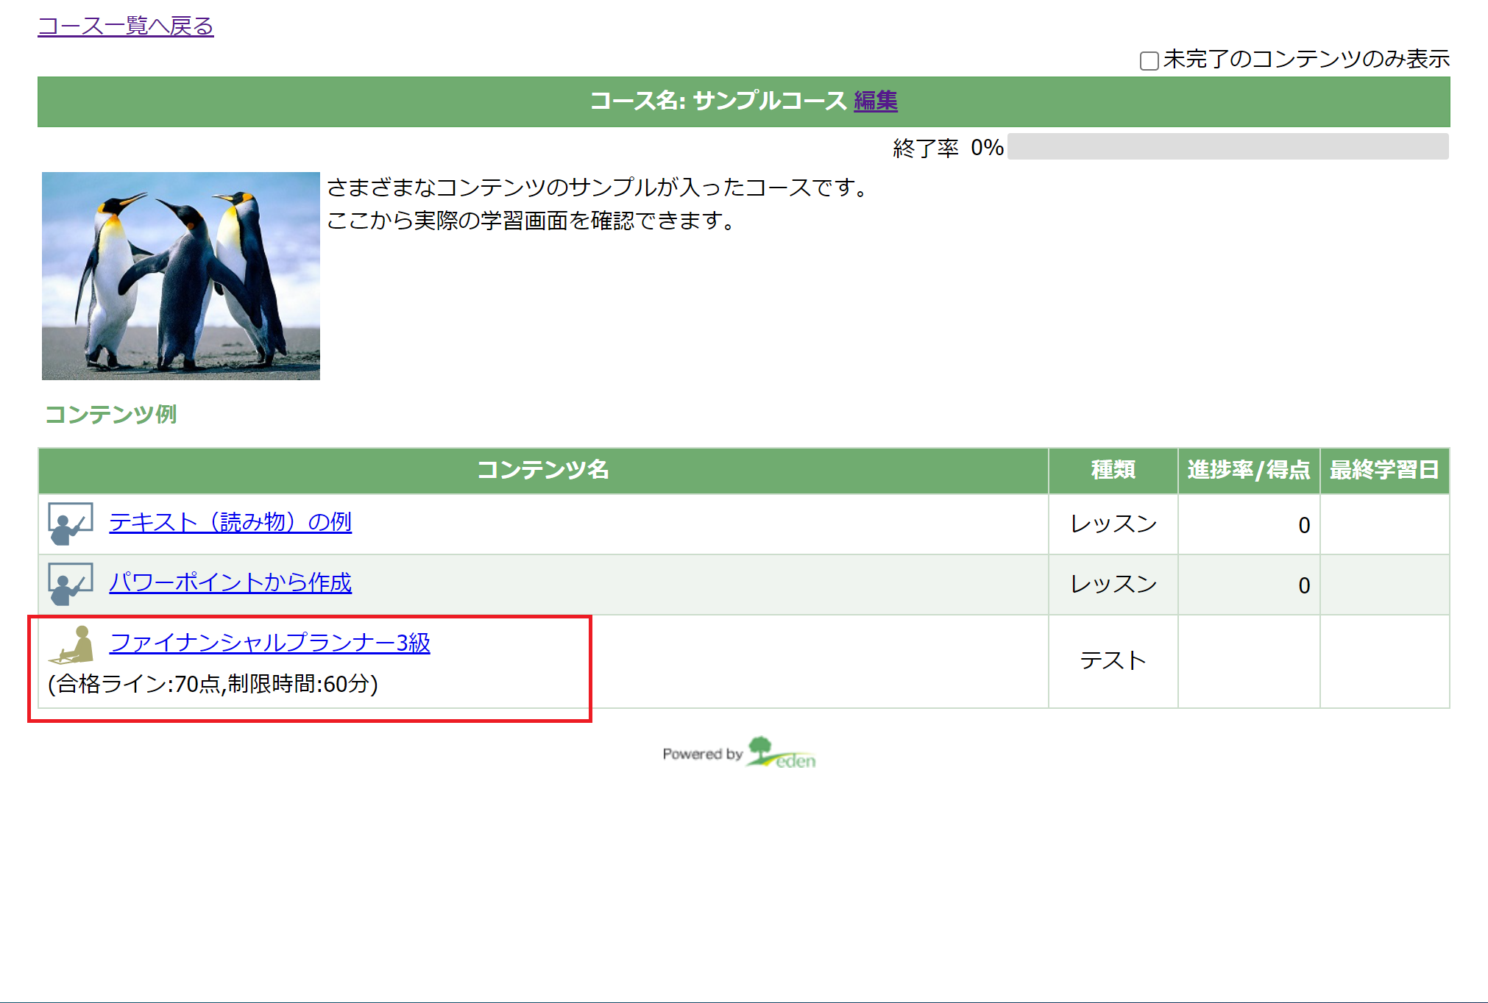This screenshot has width=1488, height=1003.
Task: Click the text (合格ライン:70点,制限時間:60分)
Action: pyautogui.click(x=213, y=684)
